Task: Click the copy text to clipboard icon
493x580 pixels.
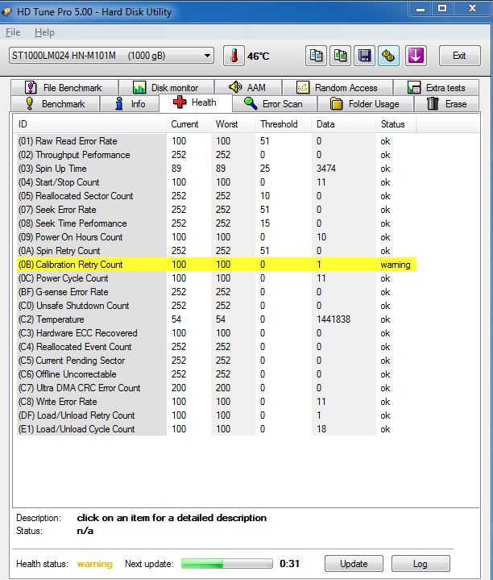Action: [316, 56]
